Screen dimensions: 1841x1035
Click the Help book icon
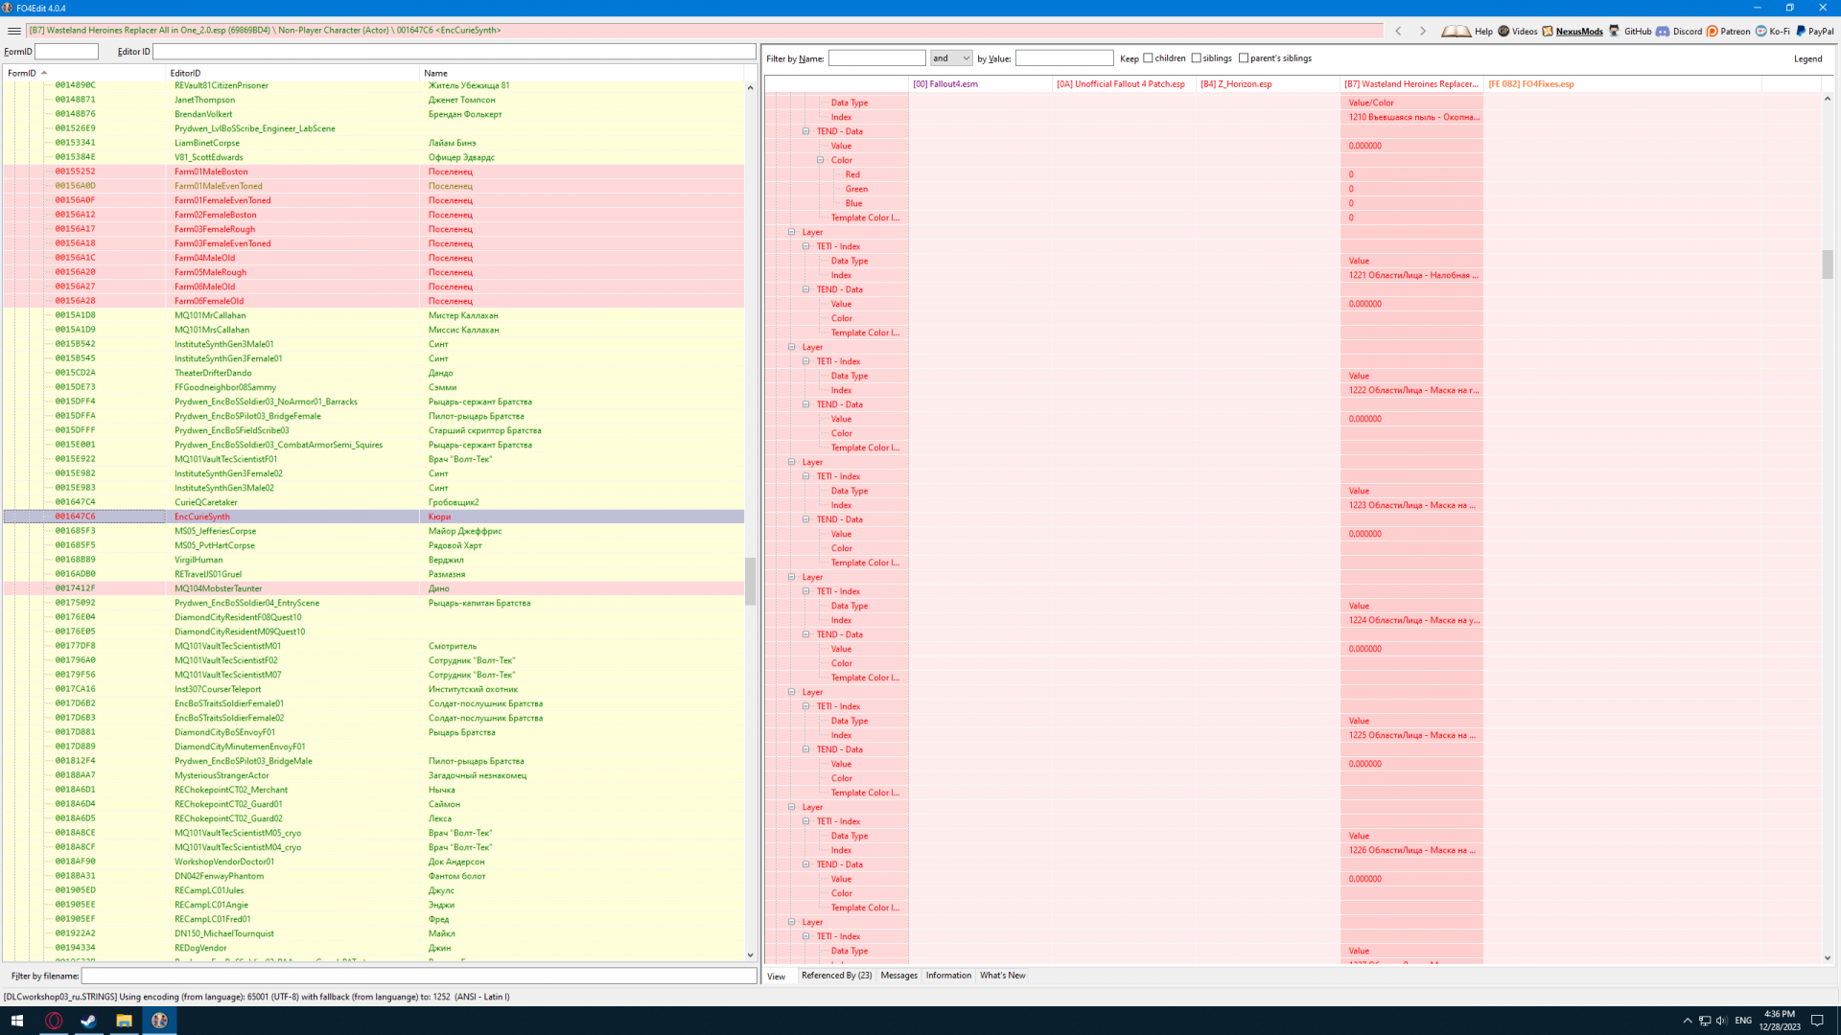click(1456, 31)
